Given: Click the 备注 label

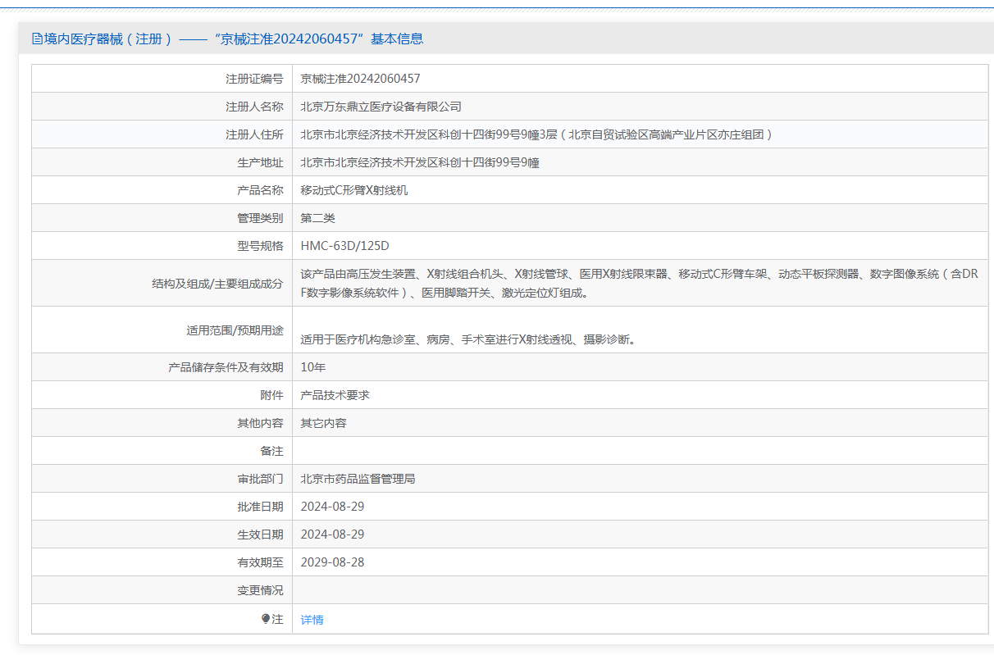Looking at the screenshot, I should [271, 451].
